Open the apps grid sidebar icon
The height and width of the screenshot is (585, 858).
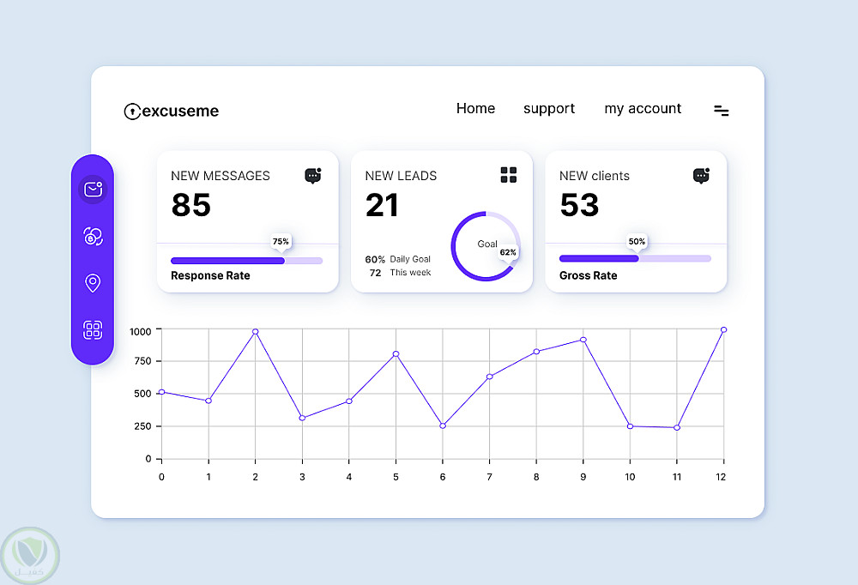pyautogui.click(x=93, y=330)
